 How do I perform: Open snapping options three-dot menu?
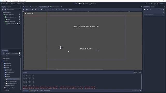(x=53, y=10)
